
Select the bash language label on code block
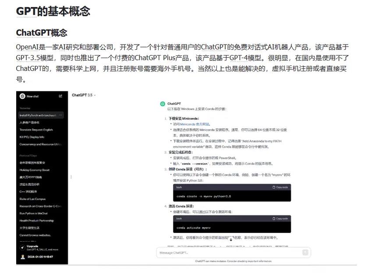point(178,187)
